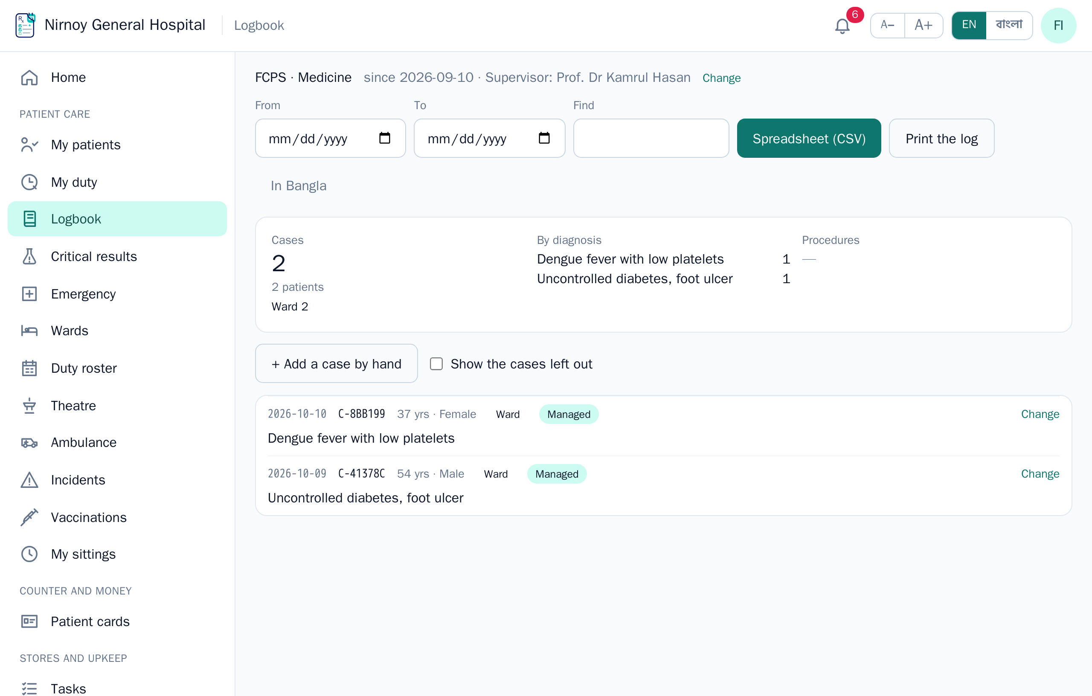Click the My patients person icon
Image resolution: width=1092 pixels, height=696 pixels.
pos(29,145)
